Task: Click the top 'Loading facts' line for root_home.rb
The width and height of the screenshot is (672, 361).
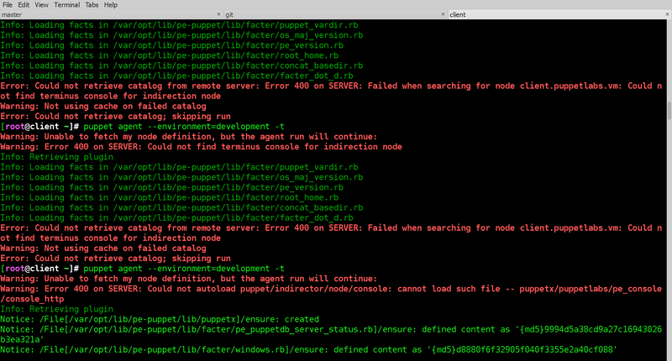Action: point(170,55)
